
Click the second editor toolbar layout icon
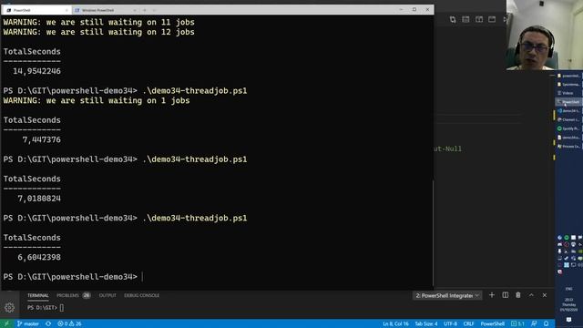click(x=465, y=19)
